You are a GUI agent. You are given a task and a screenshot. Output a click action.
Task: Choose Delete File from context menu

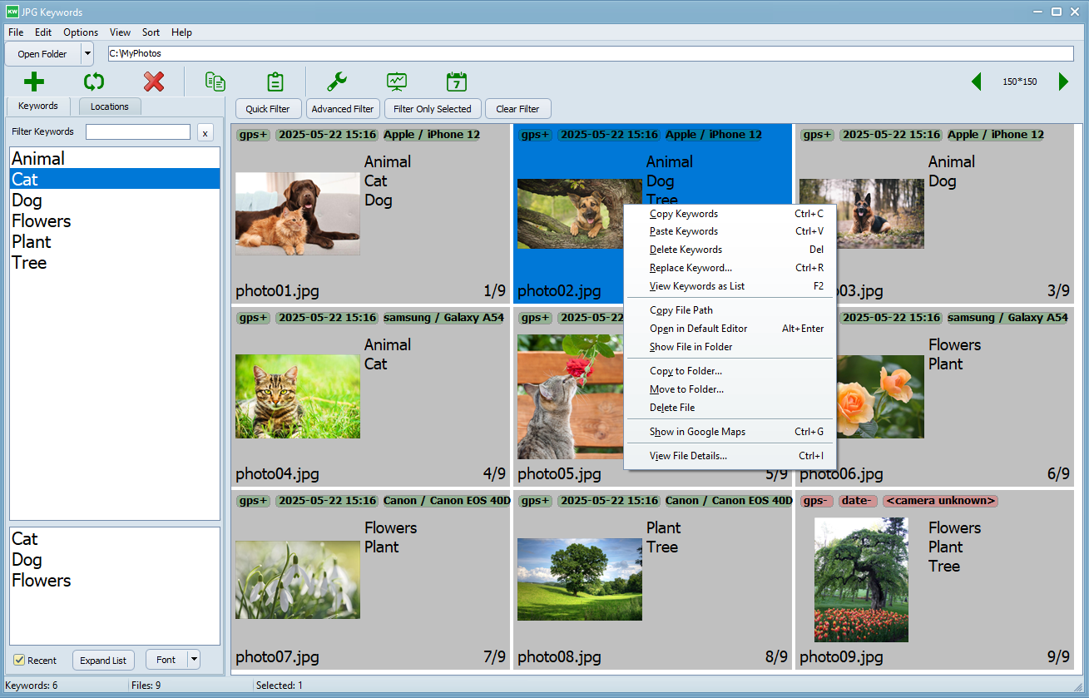pyautogui.click(x=730, y=408)
